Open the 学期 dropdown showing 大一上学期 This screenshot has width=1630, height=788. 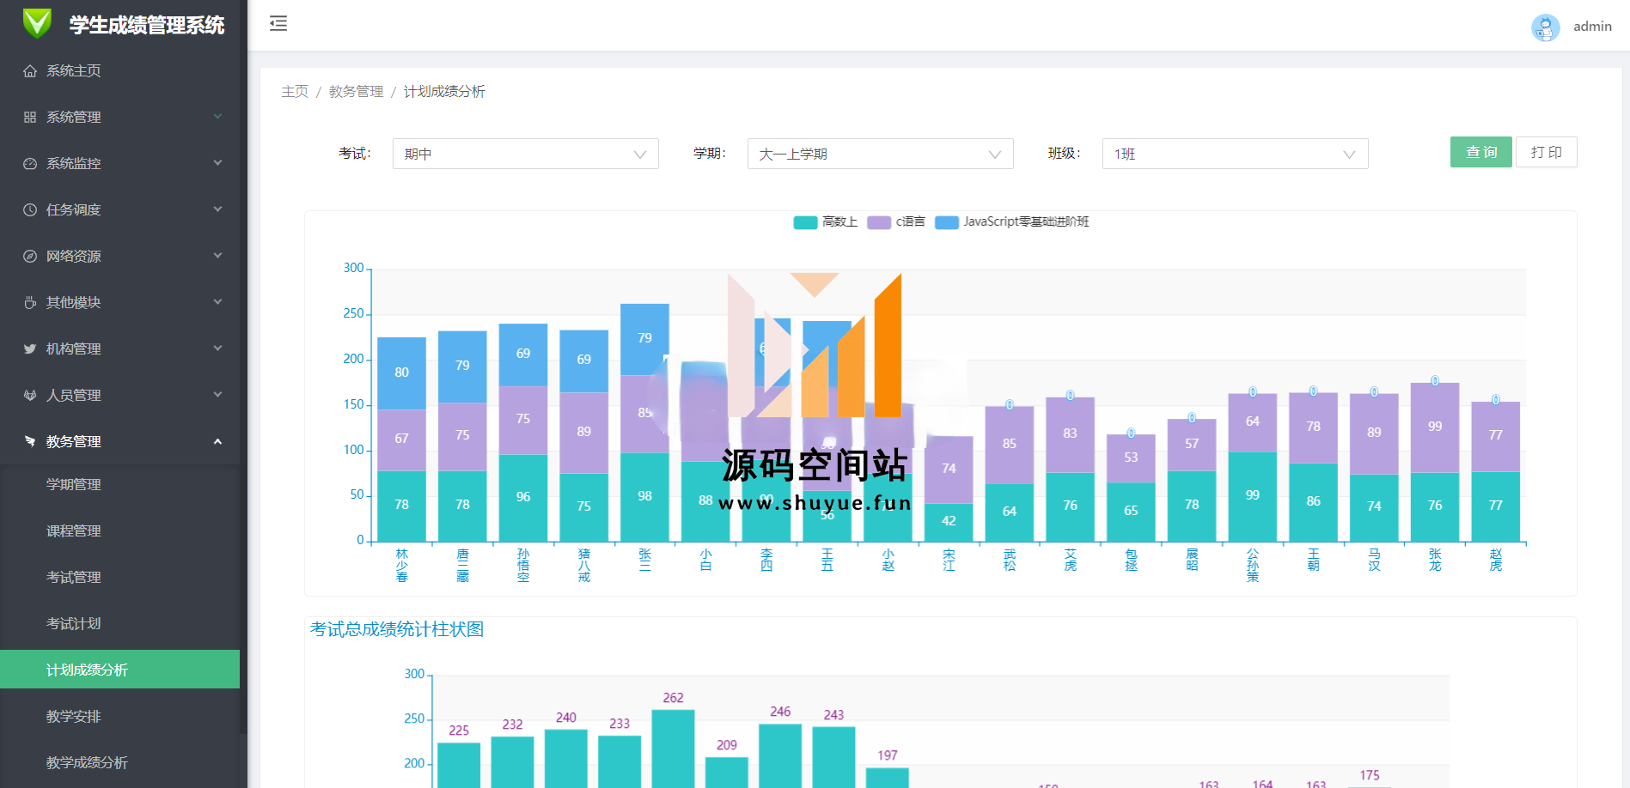click(880, 154)
